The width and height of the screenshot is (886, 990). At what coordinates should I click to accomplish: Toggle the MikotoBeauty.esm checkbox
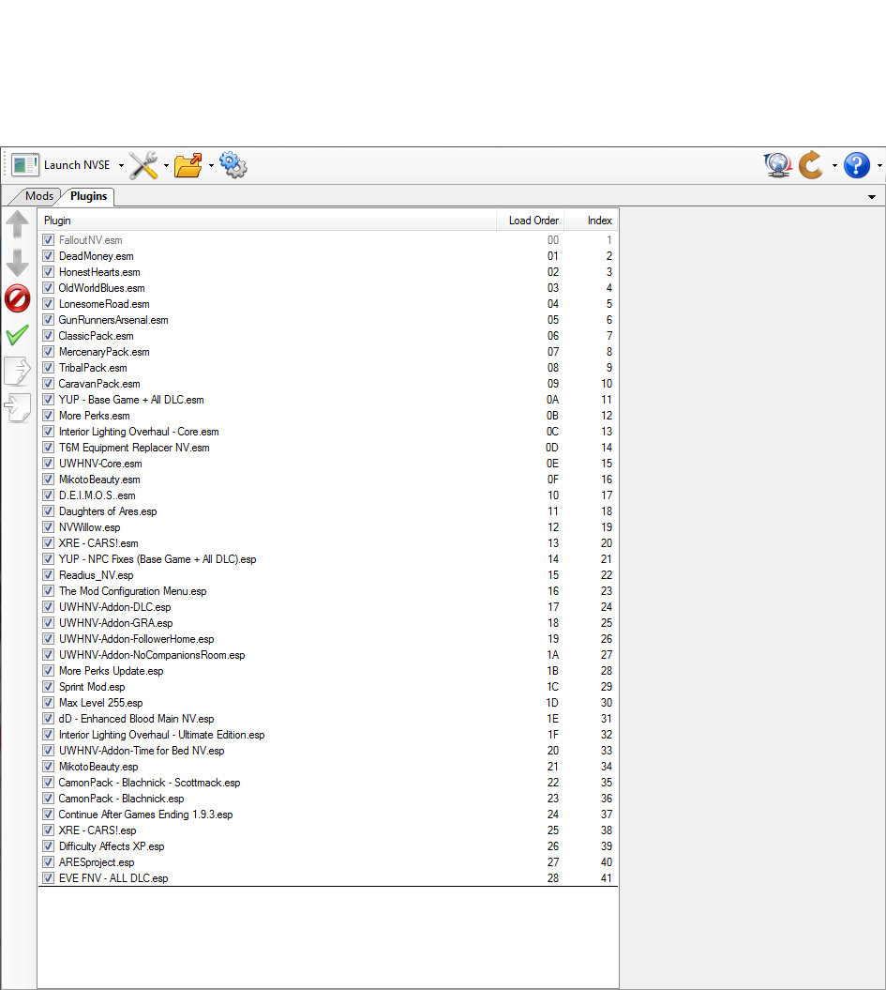click(49, 480)
